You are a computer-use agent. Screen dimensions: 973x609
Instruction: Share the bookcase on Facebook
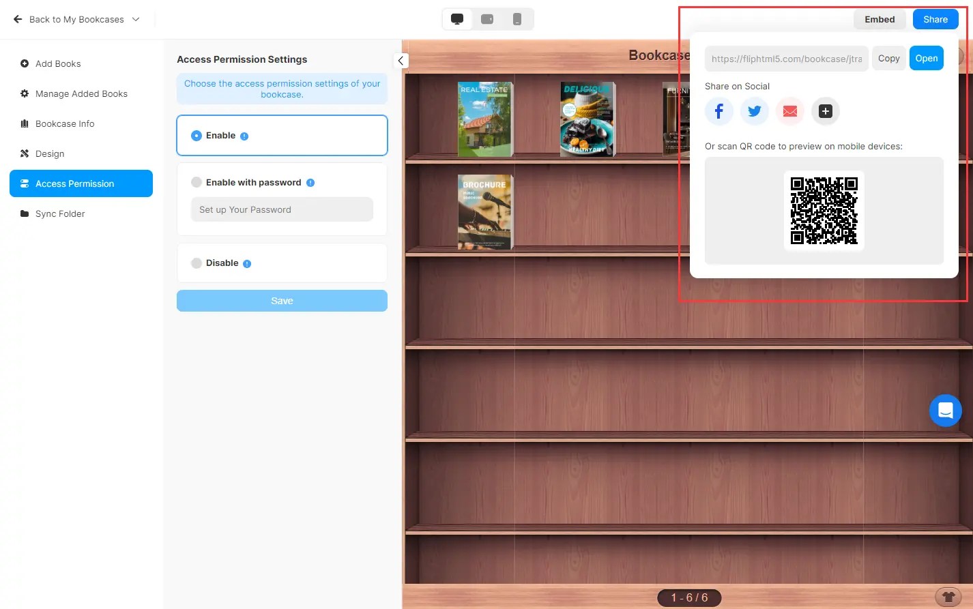[718, 110]
